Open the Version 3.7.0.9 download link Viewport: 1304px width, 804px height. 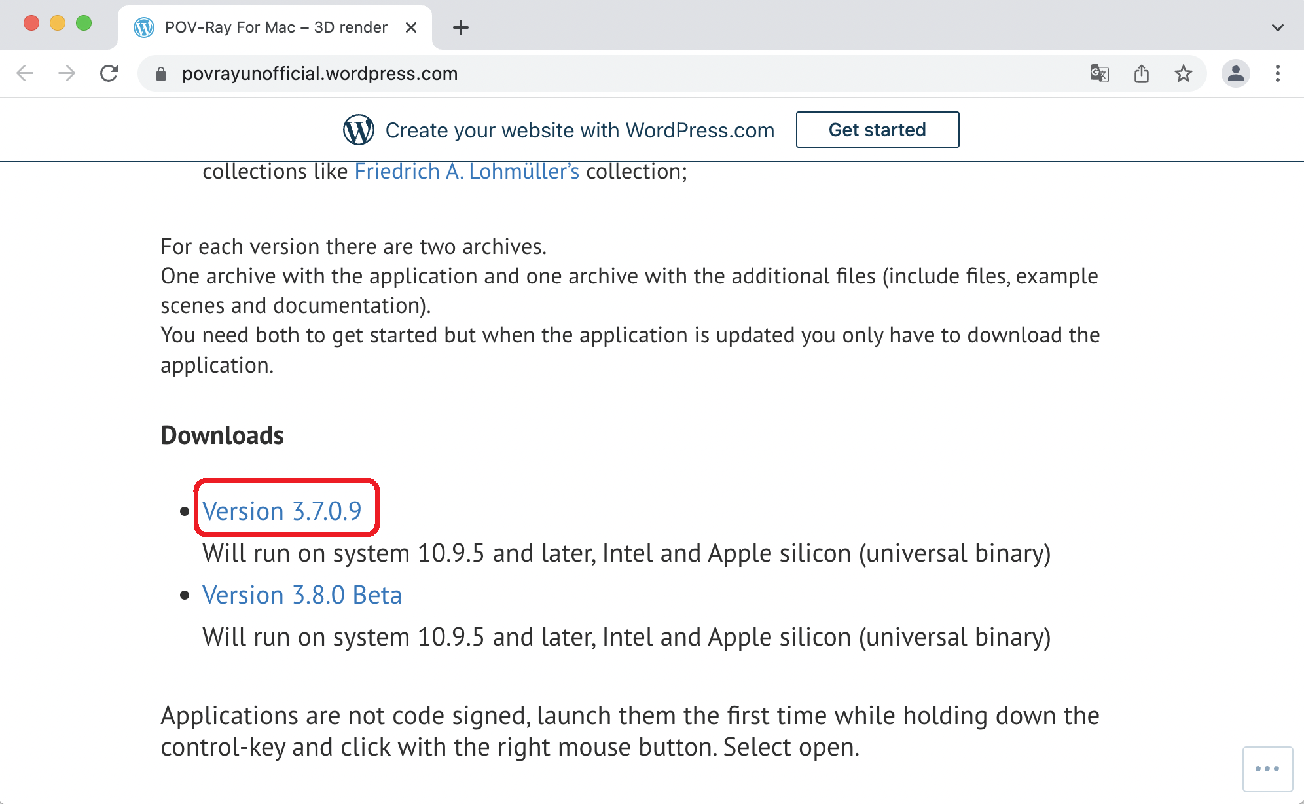tap(282, 511)
